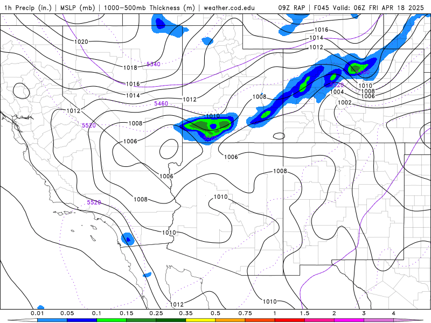Click the red 1–1.5 legend swatch
The height and width of the screenshot is (323, 431).
290,320
